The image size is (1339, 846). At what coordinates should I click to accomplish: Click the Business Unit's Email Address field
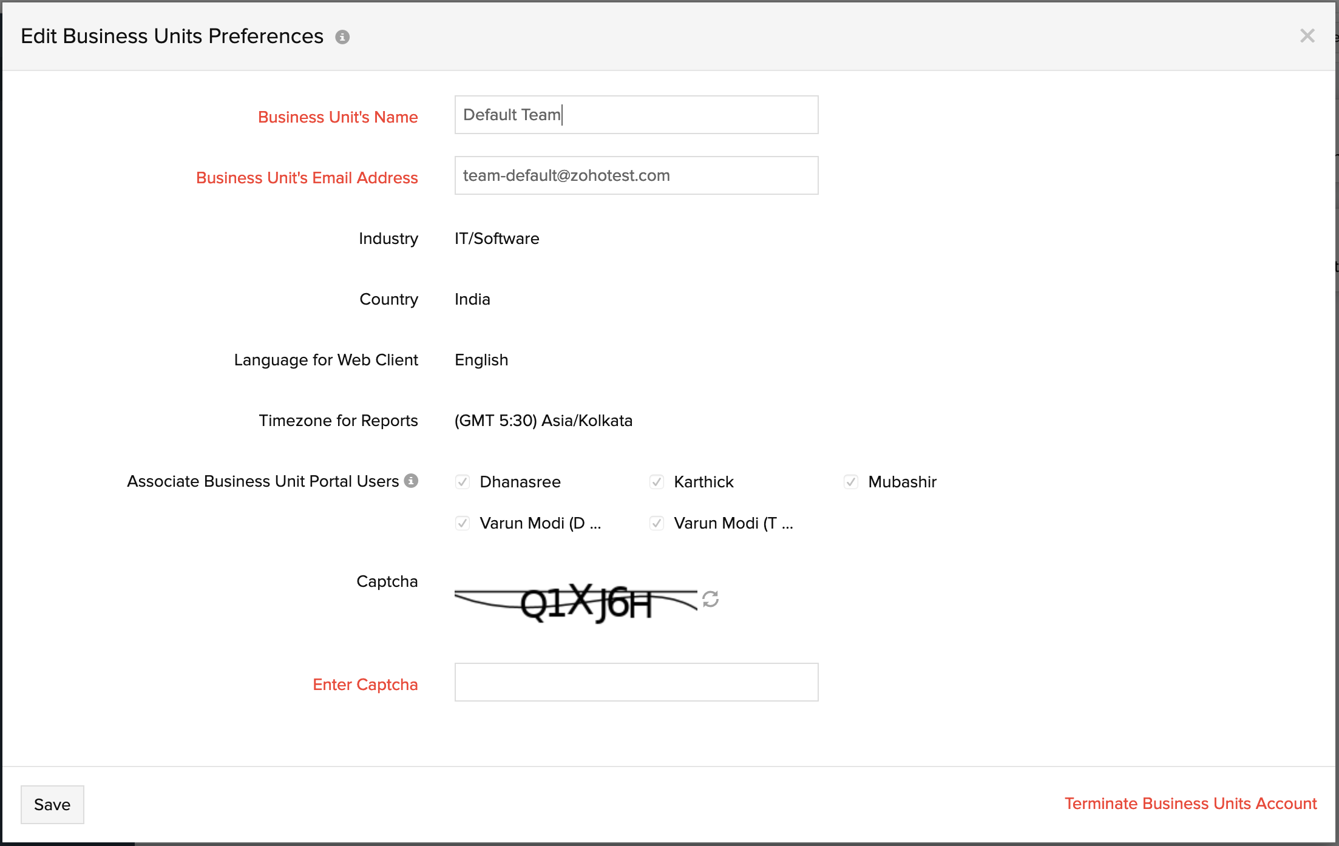pyautogui.click(x=636, y=175)
